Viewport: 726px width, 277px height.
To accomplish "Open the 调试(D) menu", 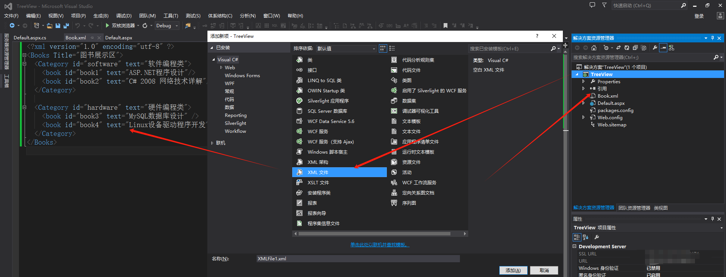I will pos(124,16).
